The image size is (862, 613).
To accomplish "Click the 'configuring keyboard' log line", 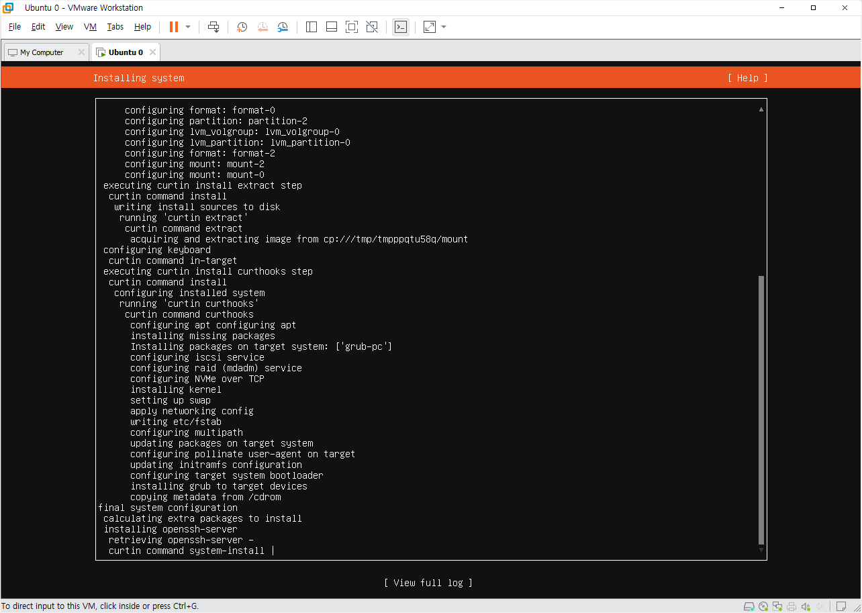I will (x=157, y=250).
